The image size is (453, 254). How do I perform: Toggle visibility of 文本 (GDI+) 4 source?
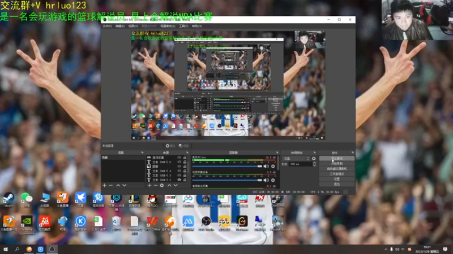[179, 171]
